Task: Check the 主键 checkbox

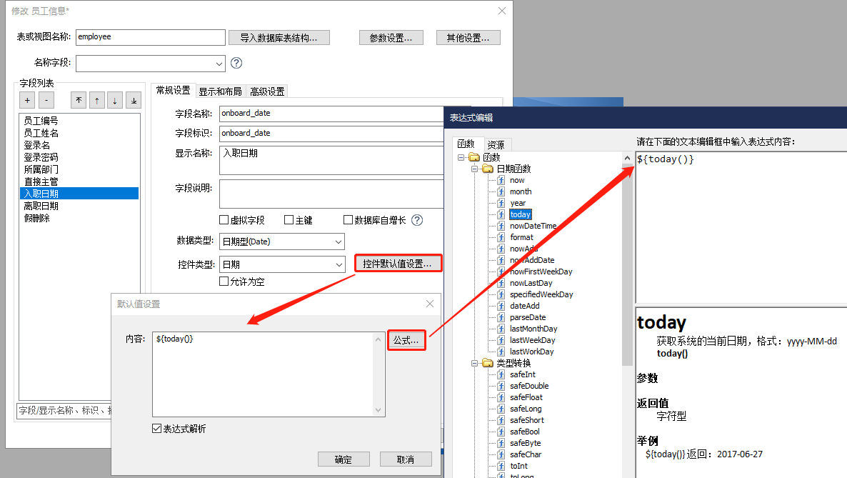Action: pos(289,220)
